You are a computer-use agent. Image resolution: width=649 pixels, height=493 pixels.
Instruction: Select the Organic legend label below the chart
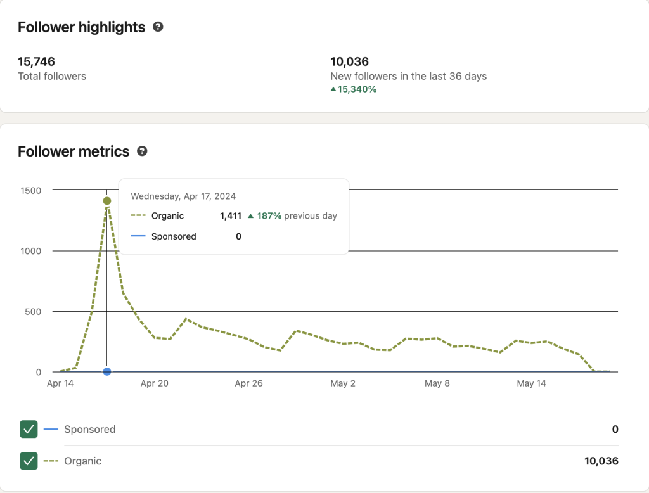click(83, 461)
